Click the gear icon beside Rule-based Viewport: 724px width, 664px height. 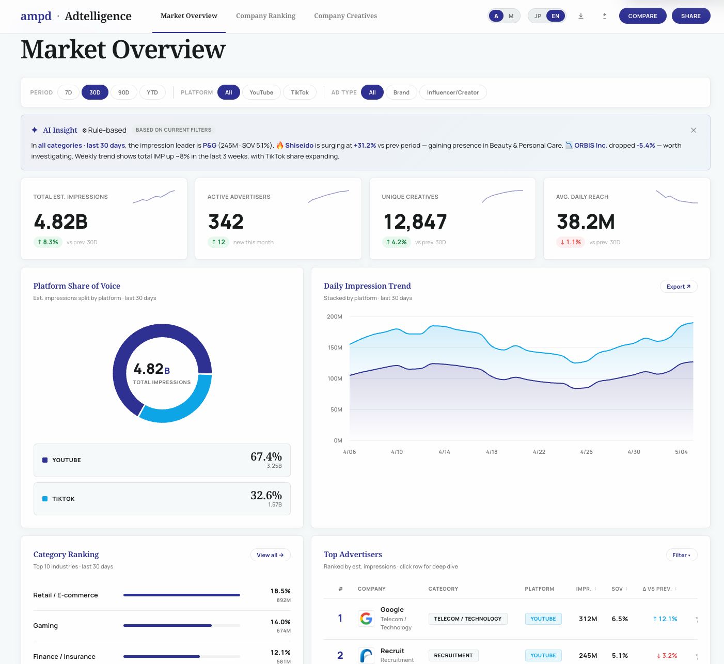coord(85,131)
